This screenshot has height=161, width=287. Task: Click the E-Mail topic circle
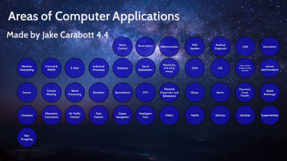pyautogui.click(x=75, y=68)
